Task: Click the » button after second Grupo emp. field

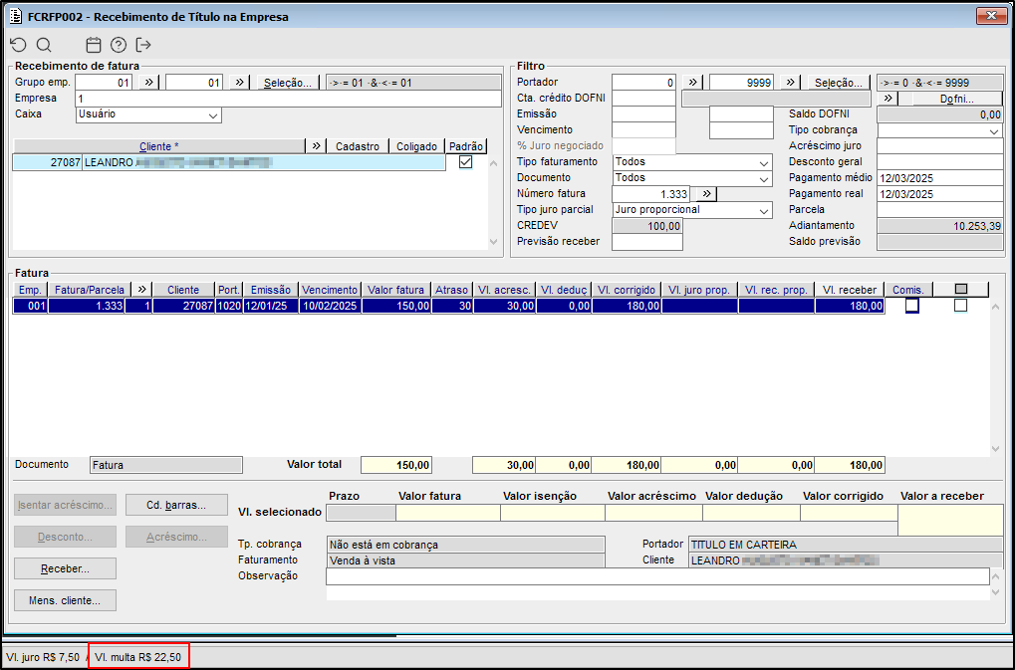Action: tap(239, 83)
